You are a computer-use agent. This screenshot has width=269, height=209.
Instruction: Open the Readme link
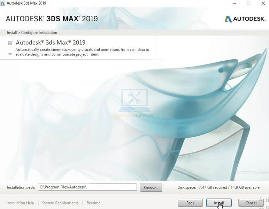93,203
